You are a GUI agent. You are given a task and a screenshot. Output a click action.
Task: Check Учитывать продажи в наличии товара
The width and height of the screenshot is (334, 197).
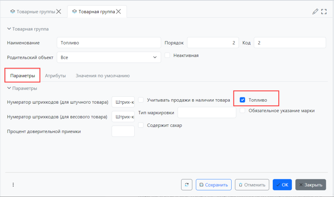tap(141, 100)
